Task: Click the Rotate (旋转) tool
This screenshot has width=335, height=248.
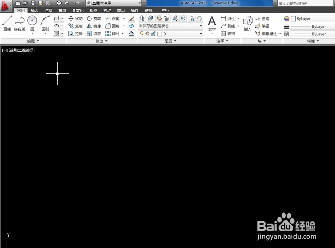Action: pyautogui.click(x=94, y=19)
